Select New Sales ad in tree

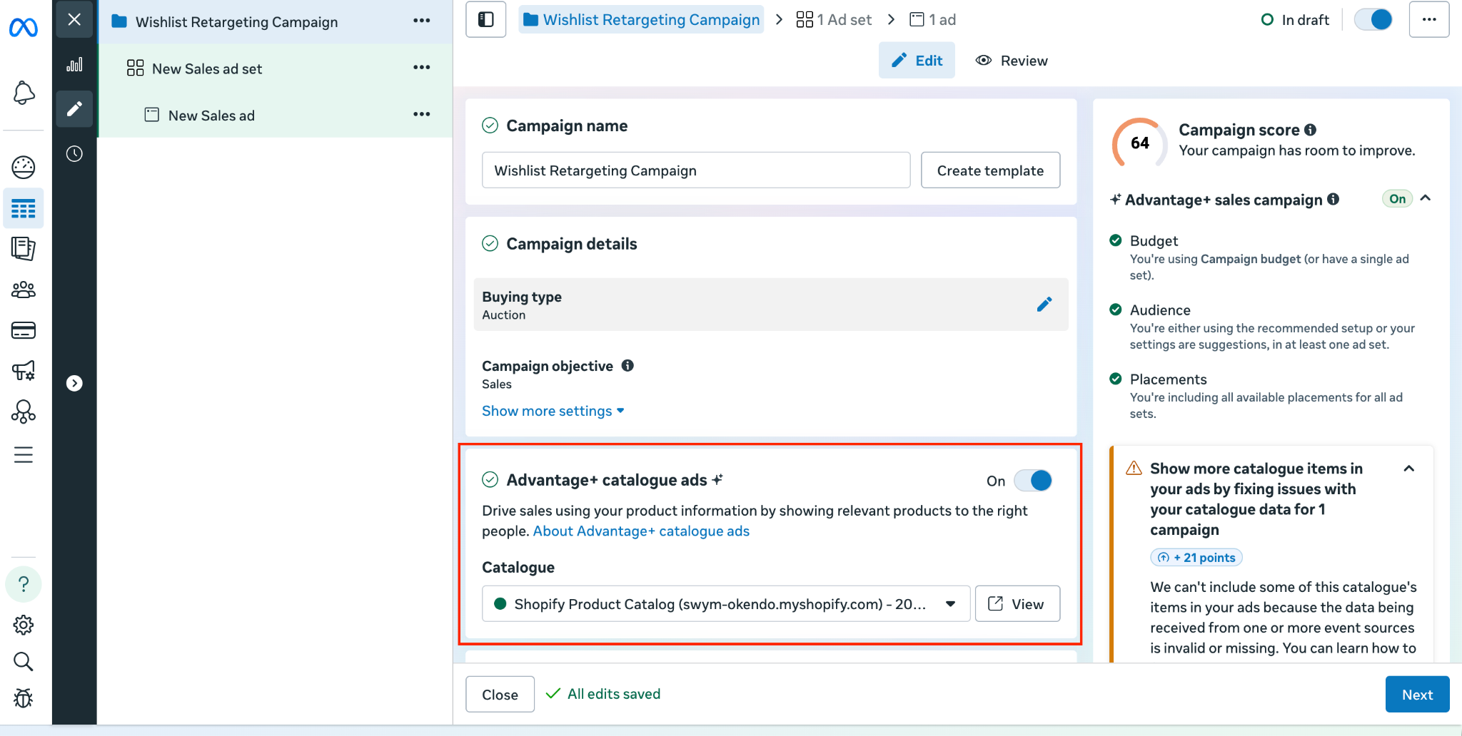coord(211,115)
